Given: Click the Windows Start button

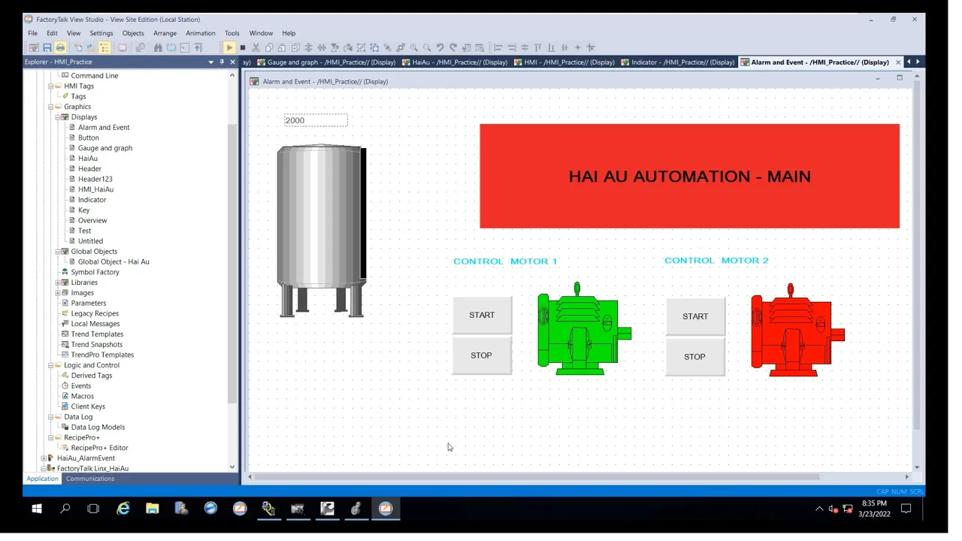Looking at the screenshot, I should click(36, 509).
